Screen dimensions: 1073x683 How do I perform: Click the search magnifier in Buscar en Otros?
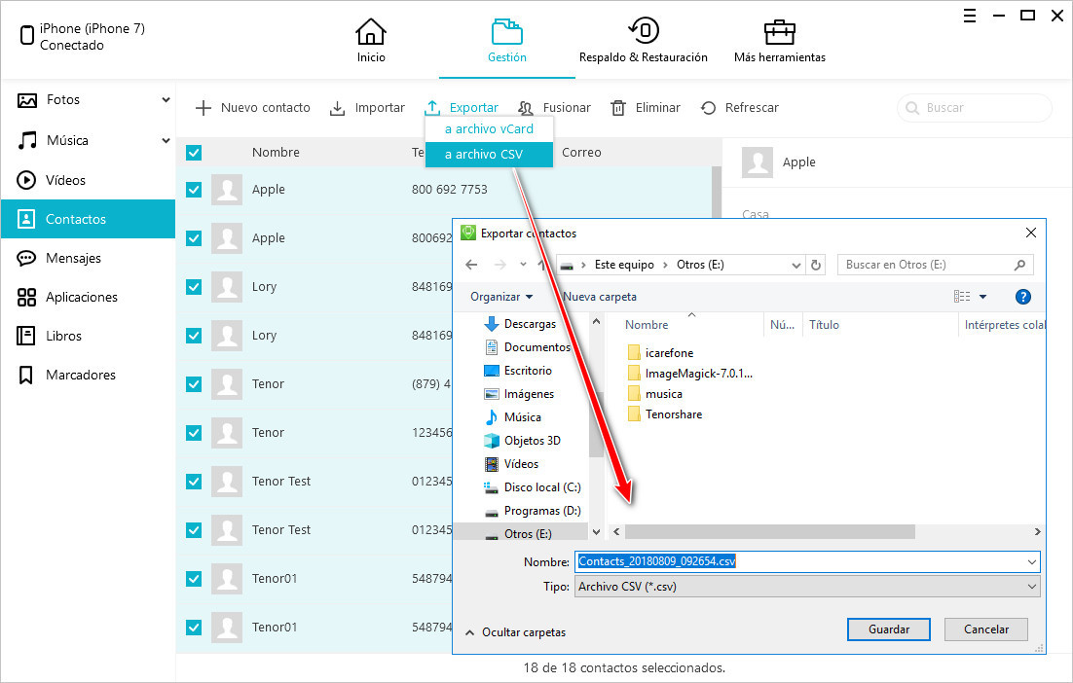tap(1019, 265)
